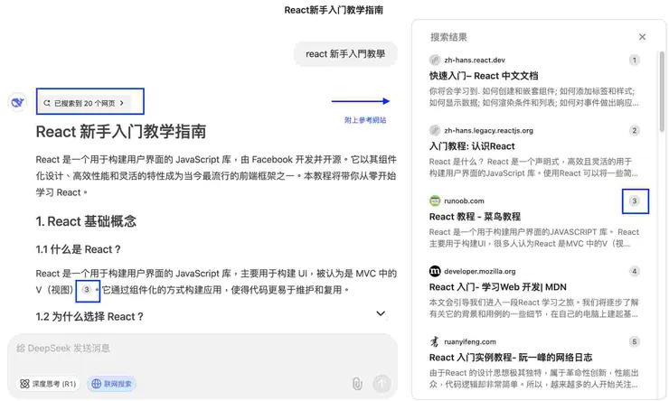The width and height of the screenshot is (669, 401).
Task: Click the user message 'react 新手入門教學'
Action: 345,54
